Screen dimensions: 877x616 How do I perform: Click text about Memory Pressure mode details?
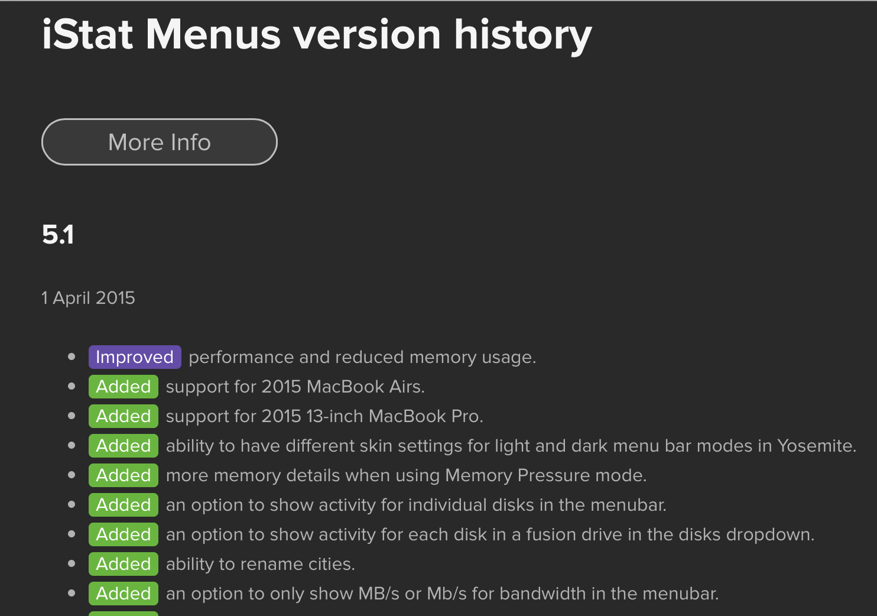click(x=407, y=476)
